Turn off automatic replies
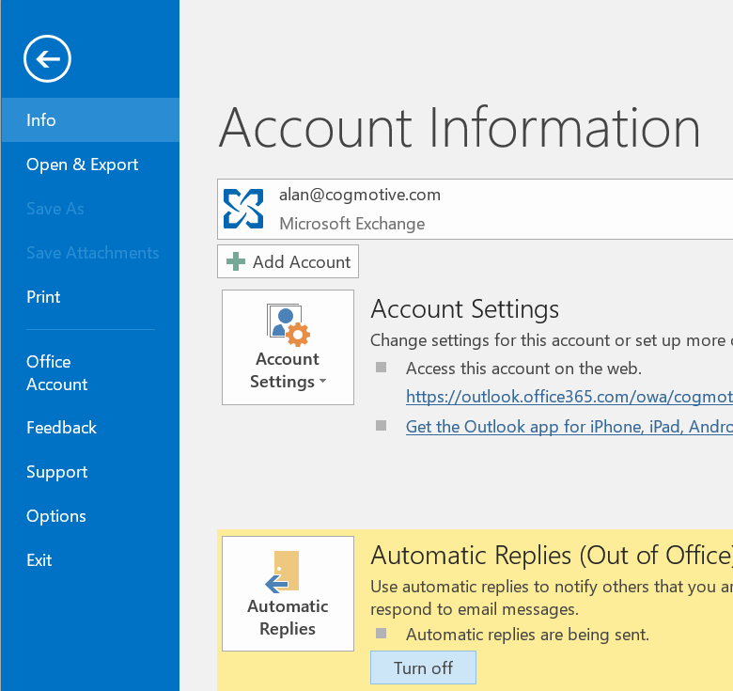This screenshot has width=733, height=691. (423, 668)
